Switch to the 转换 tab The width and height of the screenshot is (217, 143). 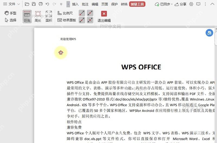tap(124, 4)
